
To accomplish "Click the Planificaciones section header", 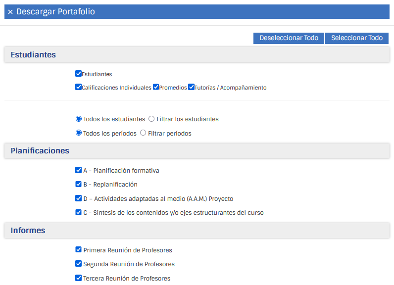I will (x=40, y=151).
